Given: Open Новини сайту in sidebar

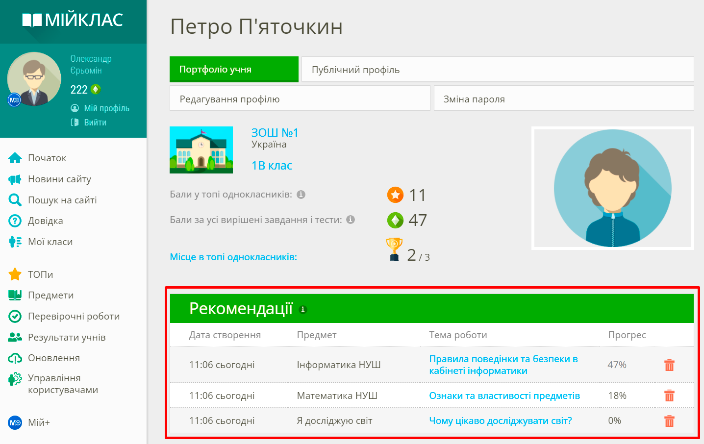Looking at the screenshot, I should (x=59, y=179).
